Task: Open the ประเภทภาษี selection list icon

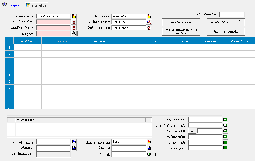Action: (x=149, y=16)
